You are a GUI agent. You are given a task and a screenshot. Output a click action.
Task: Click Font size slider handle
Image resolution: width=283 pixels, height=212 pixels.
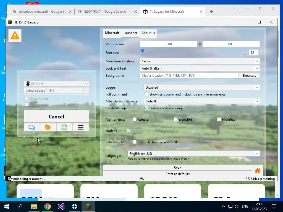click(x=143, y=51)
